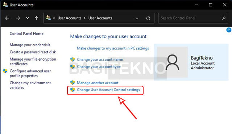Open Help with the question mark icon

229,30
